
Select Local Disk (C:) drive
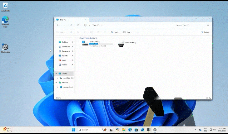(x=97, y=44)
